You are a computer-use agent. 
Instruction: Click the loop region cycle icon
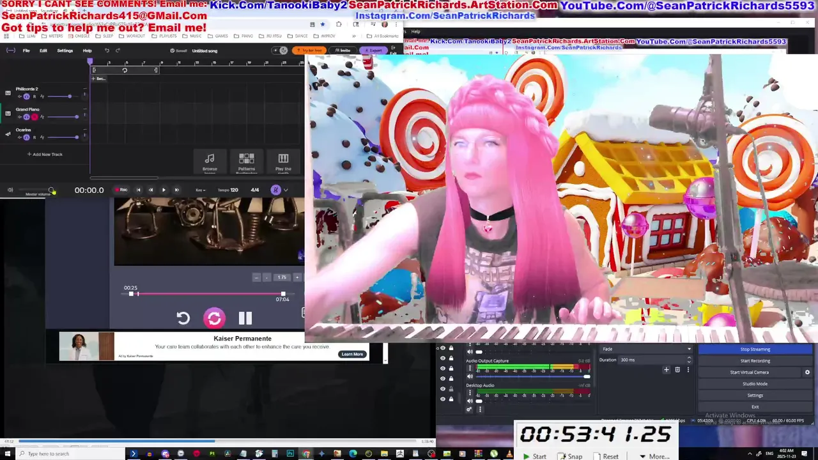[125, 70]
